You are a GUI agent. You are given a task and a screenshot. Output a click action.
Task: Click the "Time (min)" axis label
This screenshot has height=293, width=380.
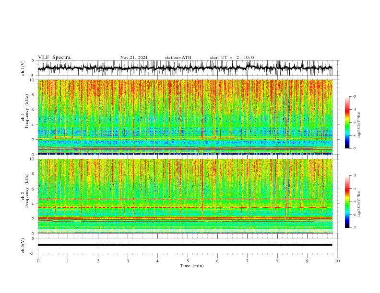tap(192, 266)
